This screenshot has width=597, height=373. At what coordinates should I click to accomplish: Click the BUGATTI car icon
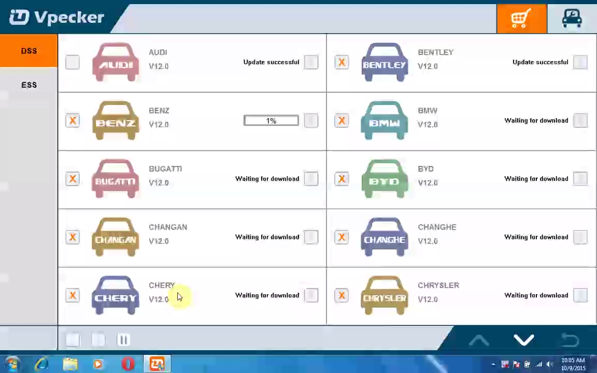116,179
